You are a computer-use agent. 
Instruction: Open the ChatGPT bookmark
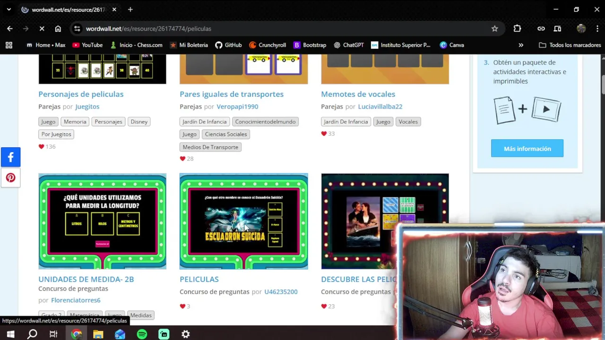[349, 45]
